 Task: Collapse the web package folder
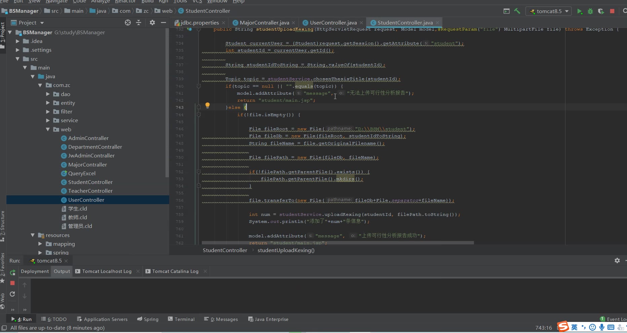(x=48, y=130)
